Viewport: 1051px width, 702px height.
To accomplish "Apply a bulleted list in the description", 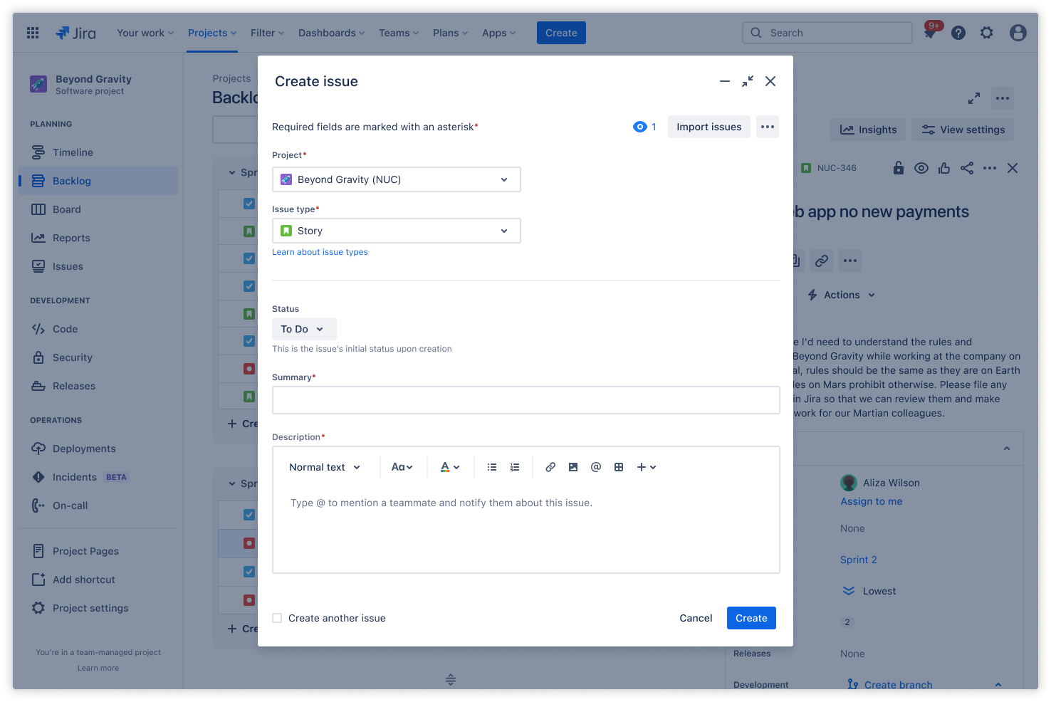I will (x=492, y=466).
